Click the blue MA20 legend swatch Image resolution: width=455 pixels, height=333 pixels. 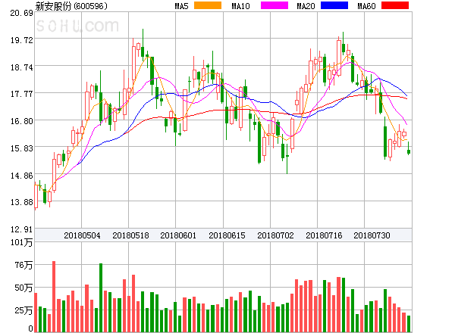pos(334,5)
